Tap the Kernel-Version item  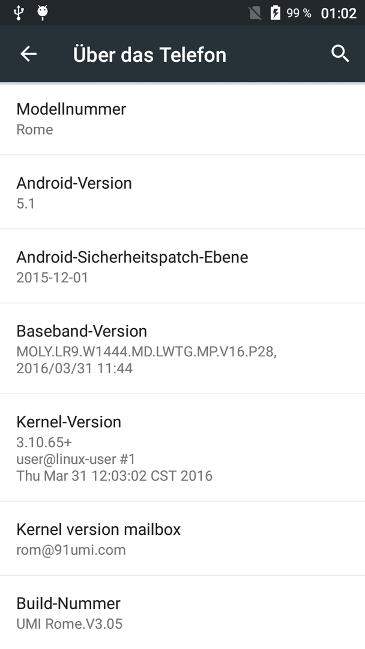click(182, 448)
